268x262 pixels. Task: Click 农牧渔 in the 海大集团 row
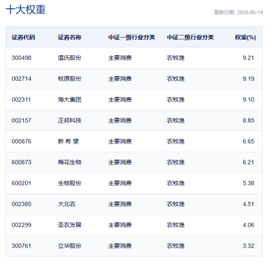pyautogui.click(x=175, y=100)
